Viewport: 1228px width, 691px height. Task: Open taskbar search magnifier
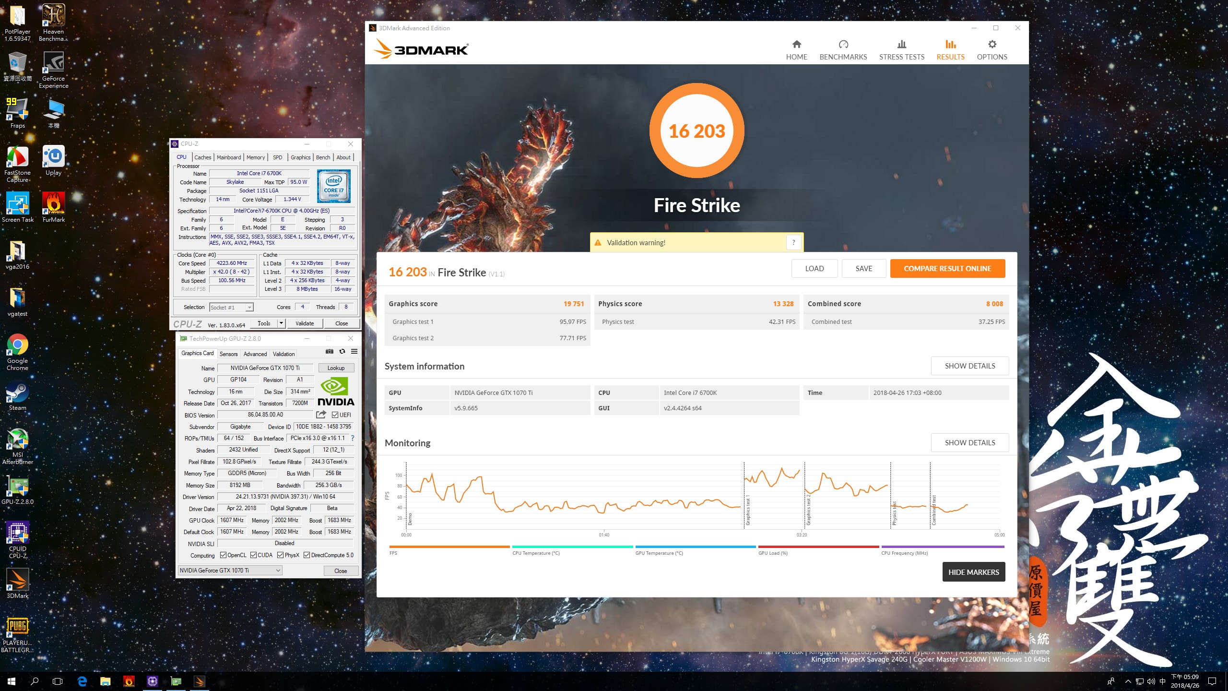pyautogui.click(x=35, y=681)
